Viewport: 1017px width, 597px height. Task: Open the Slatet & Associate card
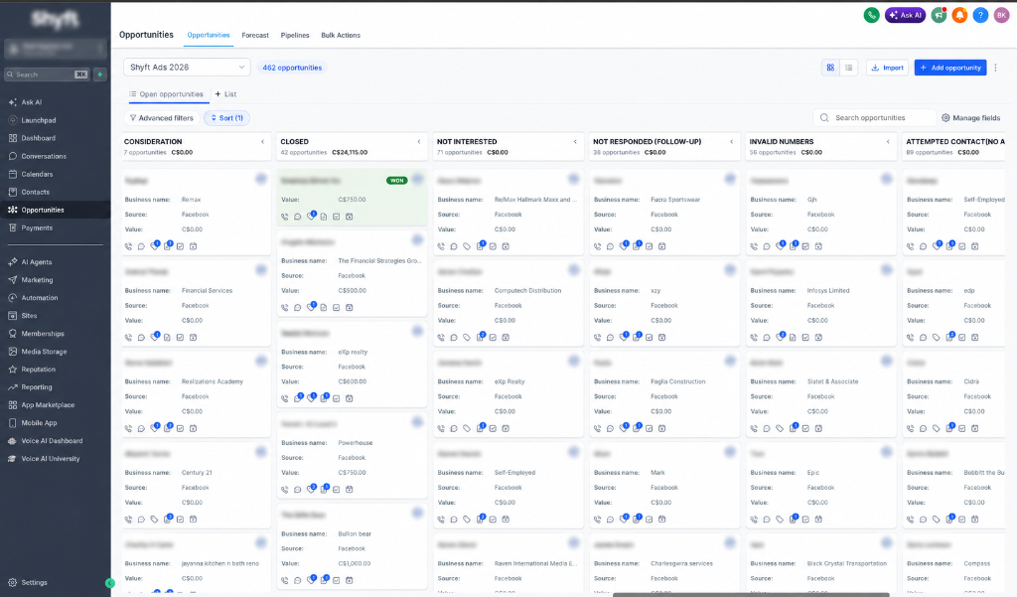click(821, 395)
